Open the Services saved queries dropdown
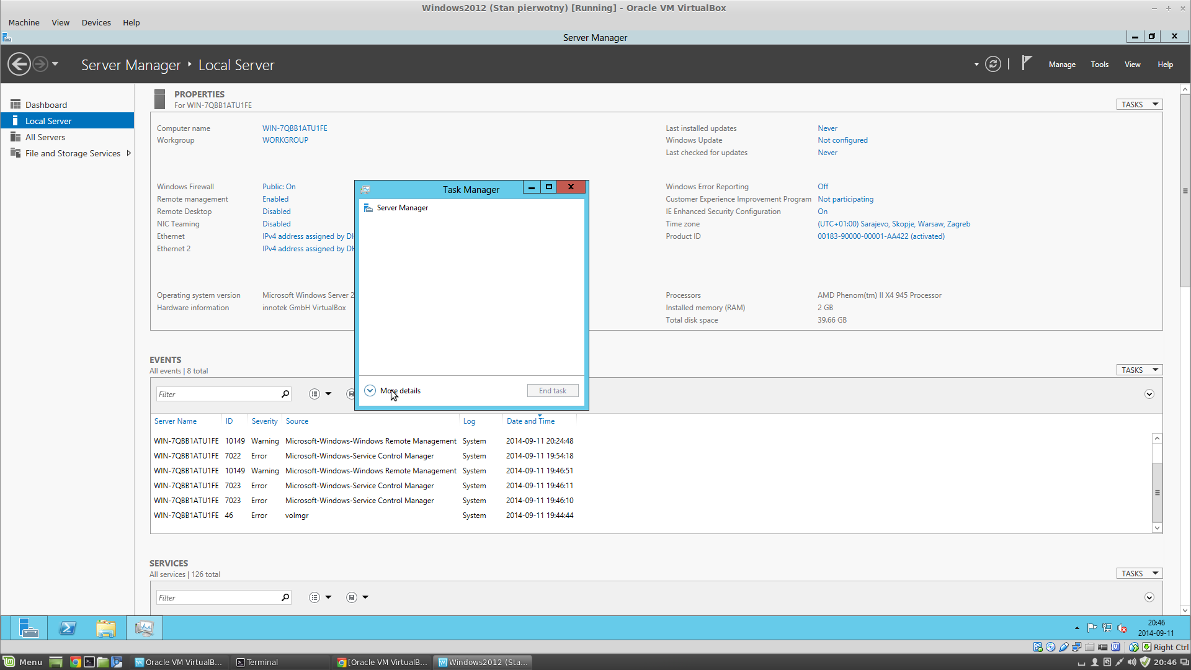1191x670 pixels. (357, 597)
